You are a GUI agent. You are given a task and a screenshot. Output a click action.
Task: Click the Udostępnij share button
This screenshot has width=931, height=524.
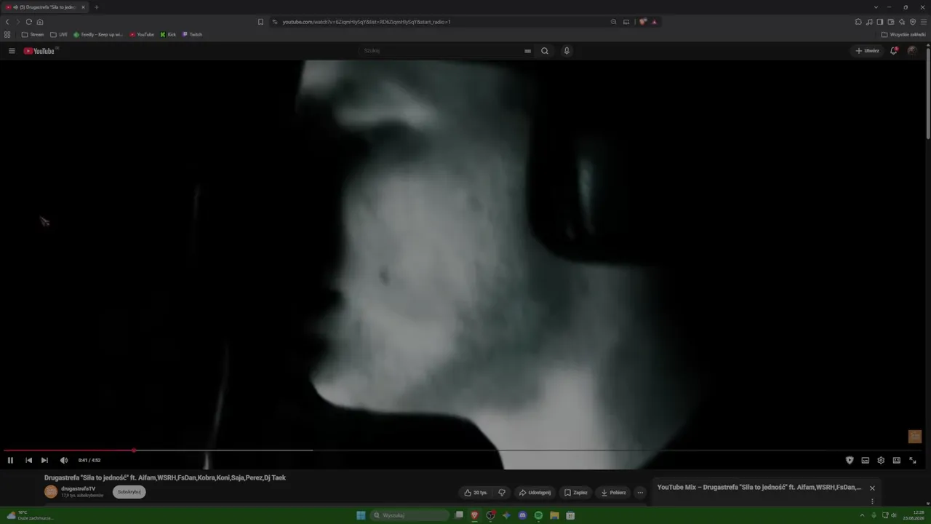[535, 493]
